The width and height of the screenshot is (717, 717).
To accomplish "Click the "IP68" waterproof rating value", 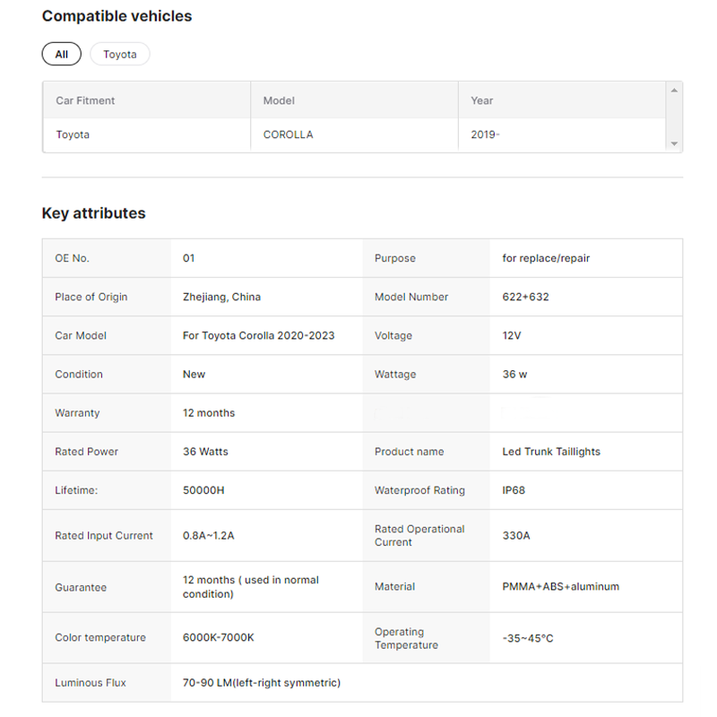I will click(x=514, y=490).
